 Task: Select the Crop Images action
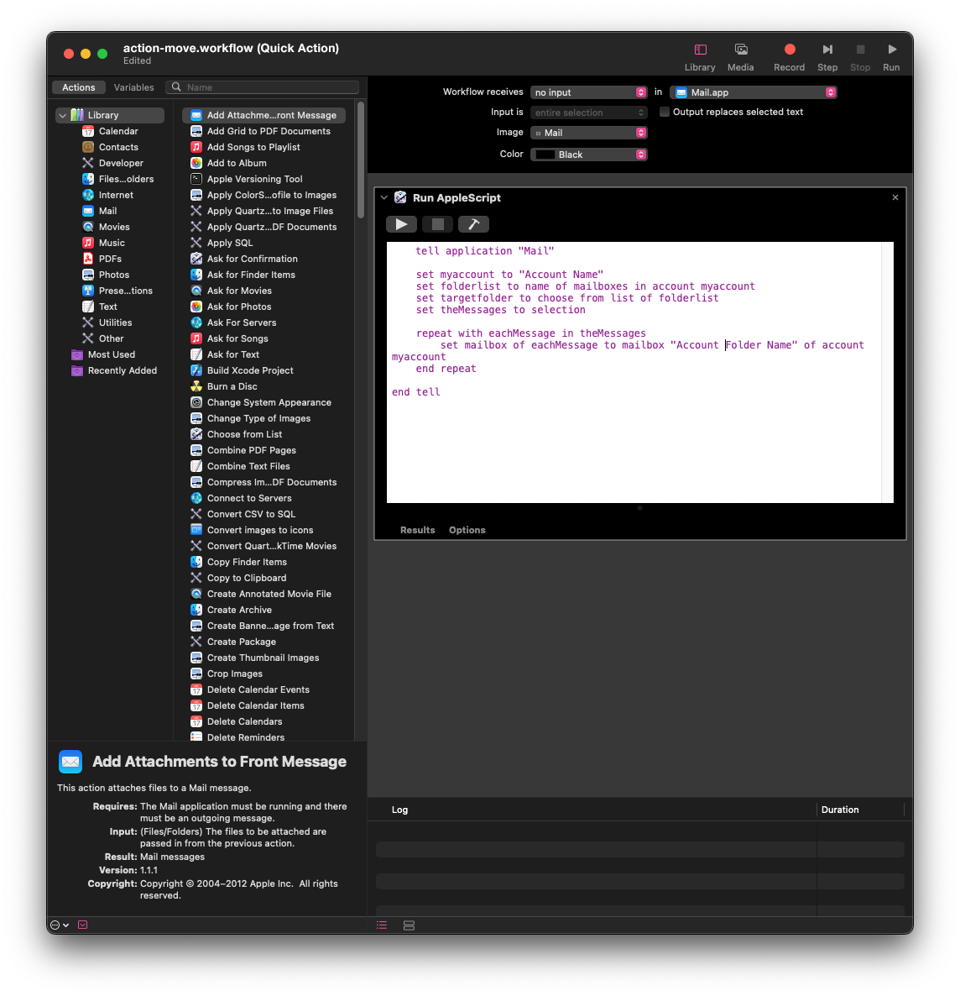(x=227, y=674)
